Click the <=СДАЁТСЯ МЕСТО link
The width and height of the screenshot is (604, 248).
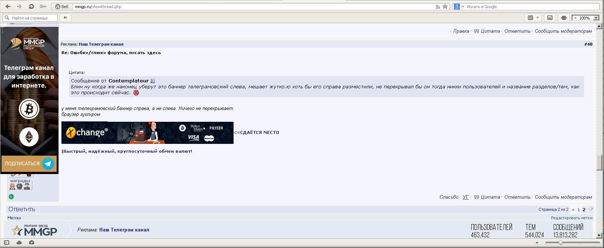[x=256, y=132]
